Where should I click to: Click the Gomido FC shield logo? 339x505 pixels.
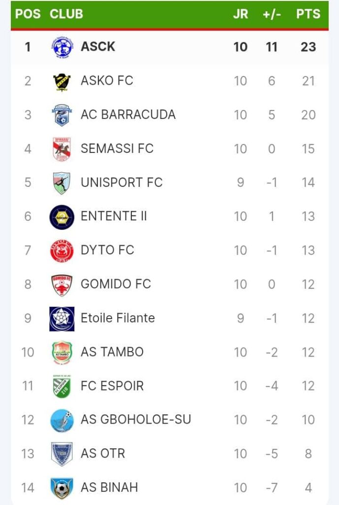[x=62, y=285]
